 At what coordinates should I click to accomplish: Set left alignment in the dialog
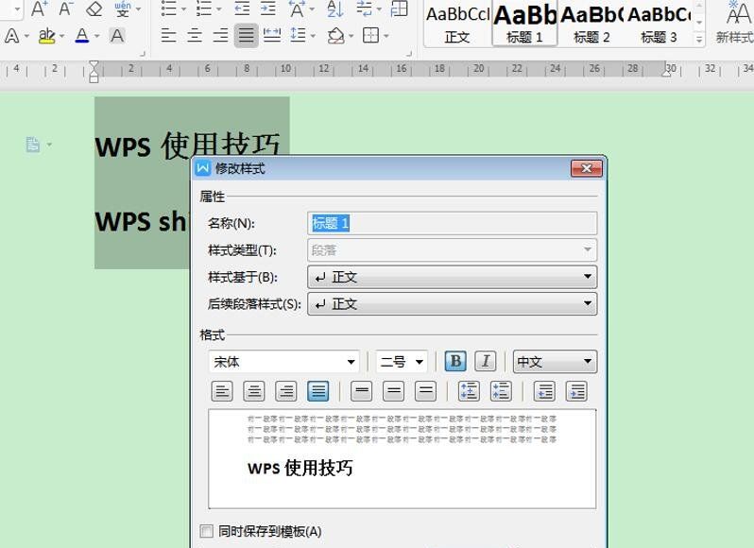222,391
